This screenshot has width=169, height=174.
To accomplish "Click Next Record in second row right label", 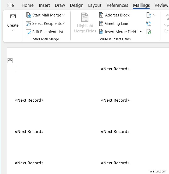I will click(x=115, y=100).
